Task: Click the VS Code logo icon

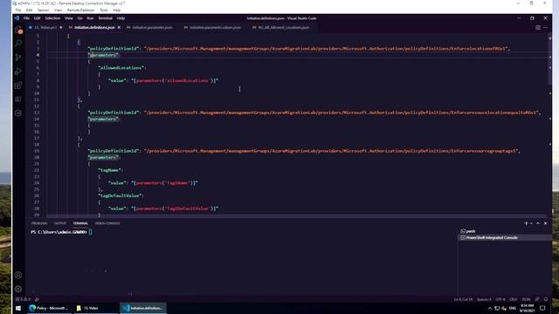Action: tap(17, 18)
